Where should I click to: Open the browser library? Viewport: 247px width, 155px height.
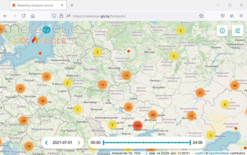pyautogui.click(x=232, y=16)
